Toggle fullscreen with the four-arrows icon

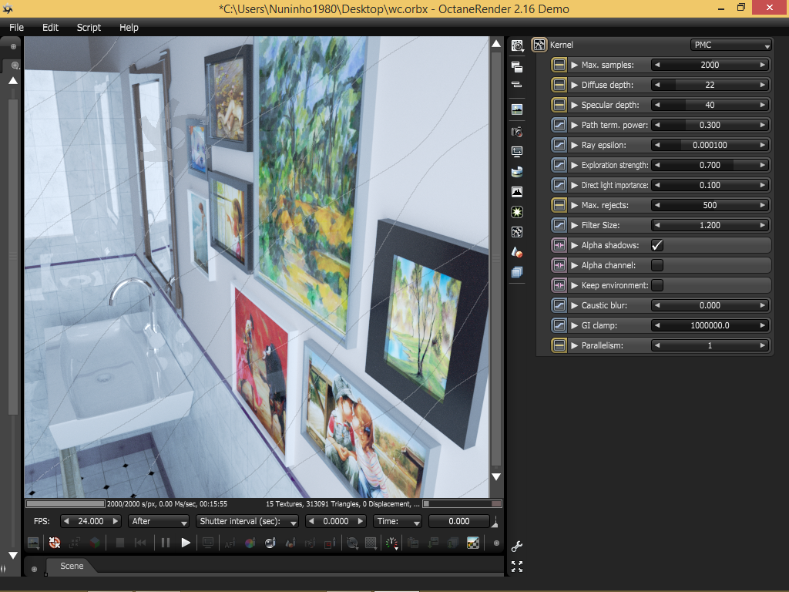coord(517,567)
